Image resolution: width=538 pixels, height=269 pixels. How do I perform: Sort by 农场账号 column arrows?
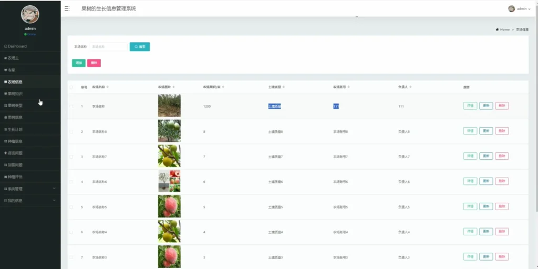(349, 87)
